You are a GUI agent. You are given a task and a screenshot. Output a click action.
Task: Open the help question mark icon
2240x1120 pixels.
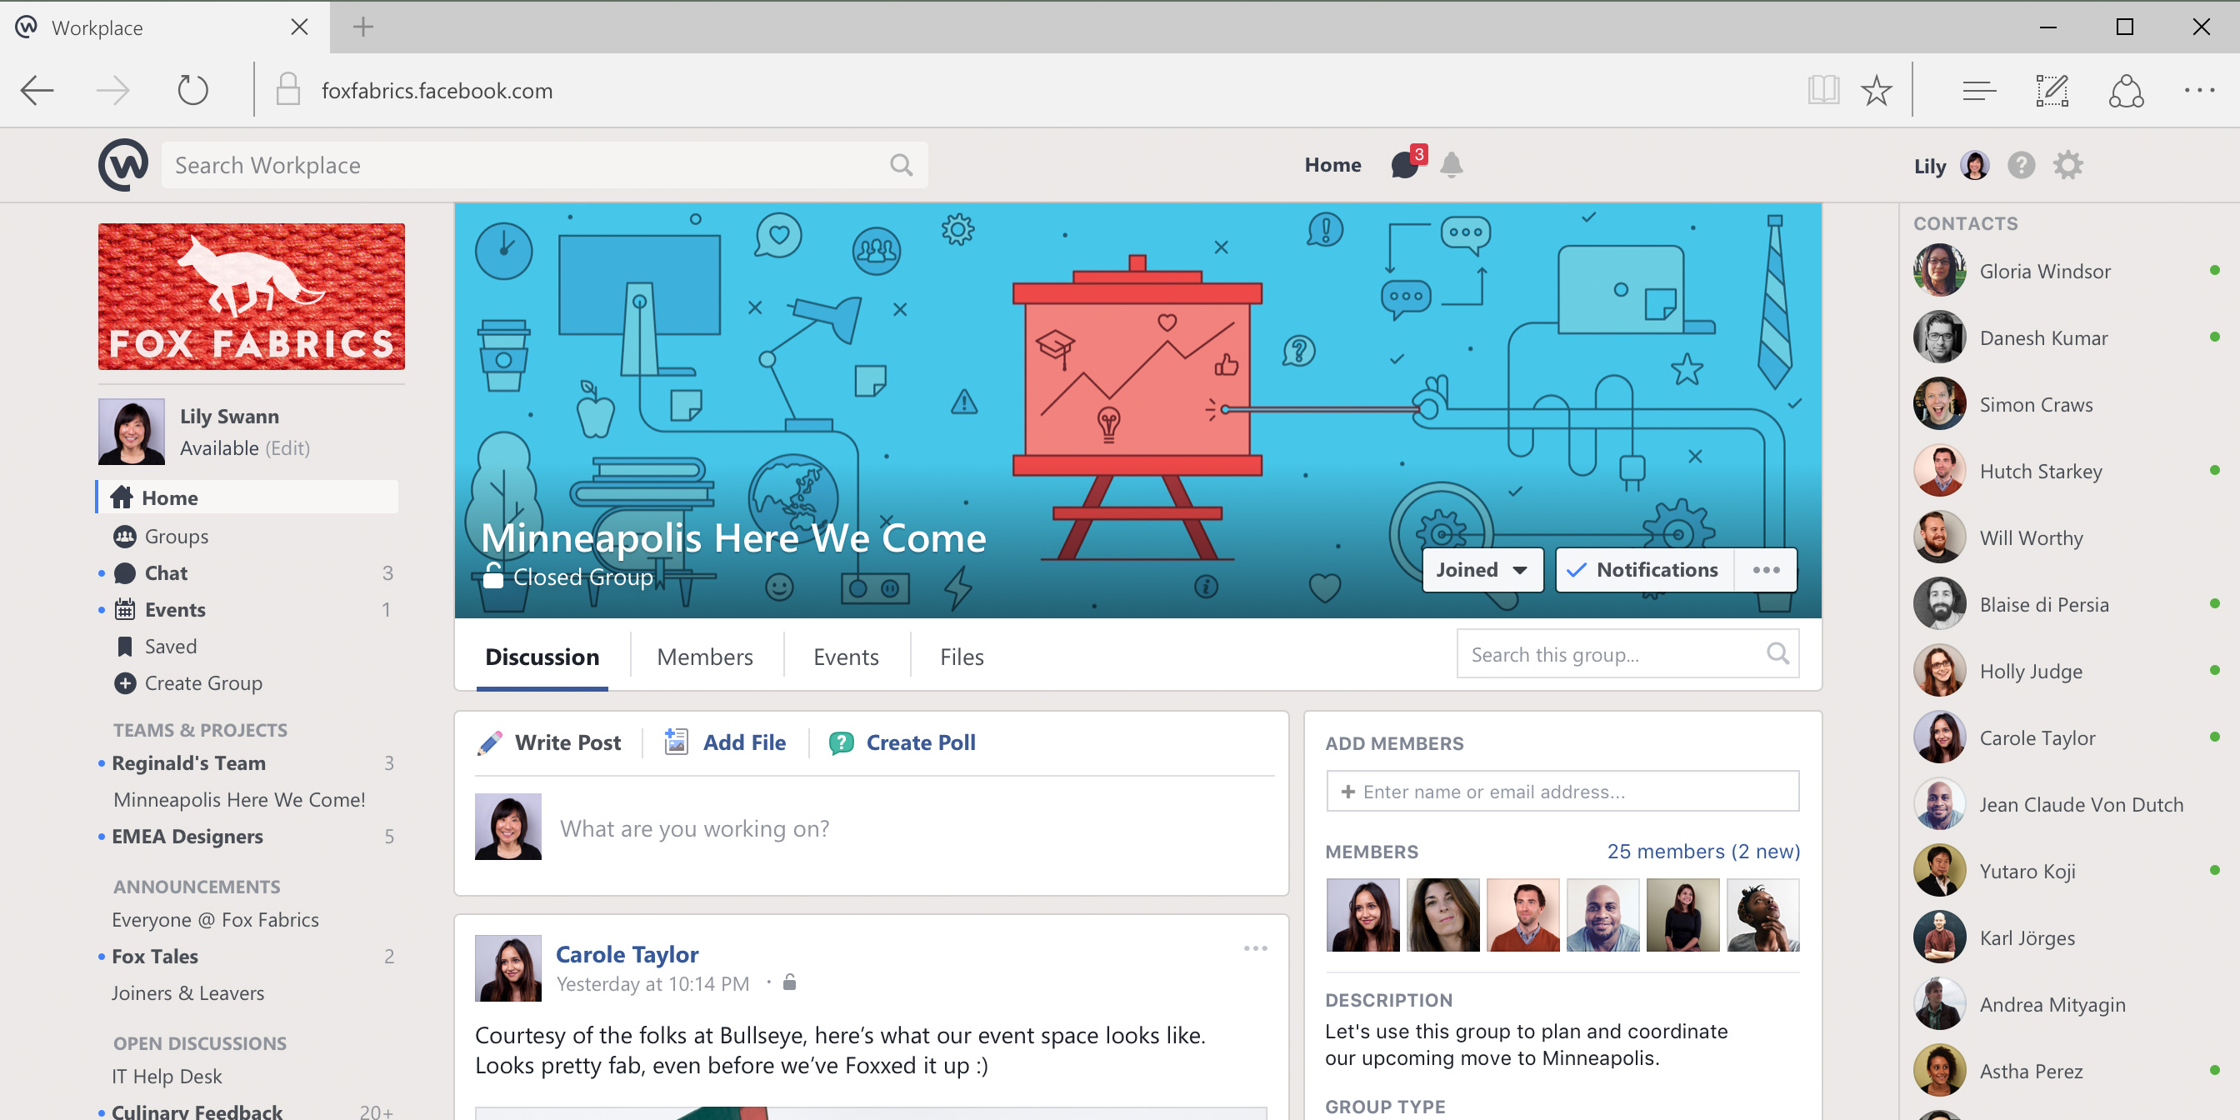tap(2021, 164)
